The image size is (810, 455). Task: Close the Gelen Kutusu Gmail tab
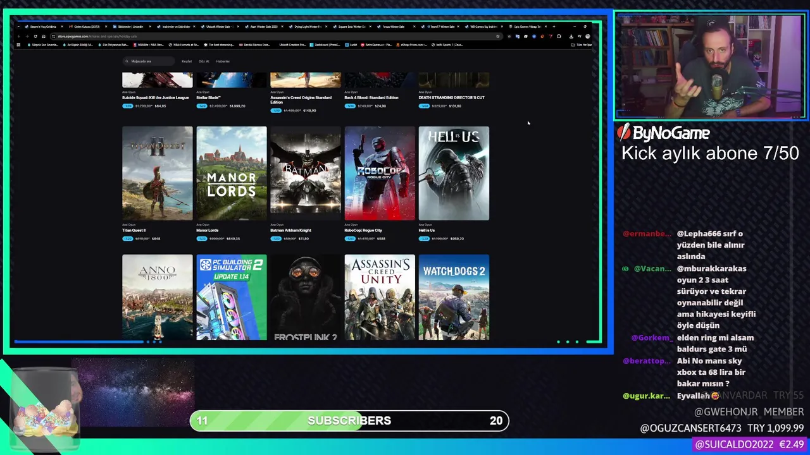106,27
